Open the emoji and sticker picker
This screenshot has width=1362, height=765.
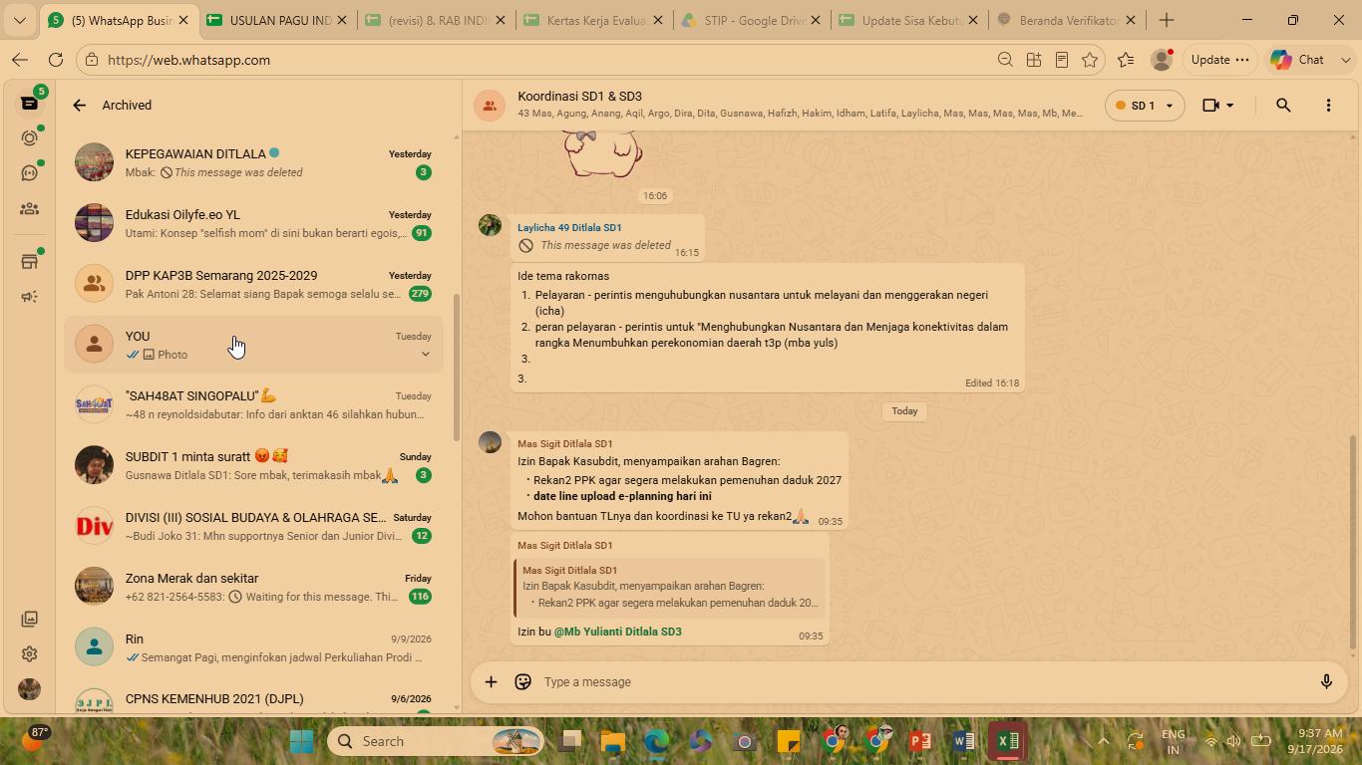(x=522, y=682)
